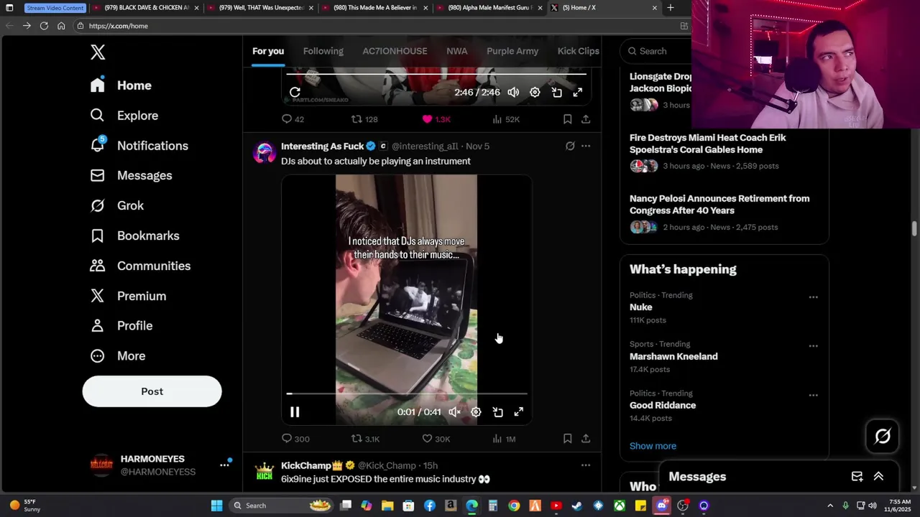Like the post with 30K likes
Viewport: 920px width, 517px height.
click(436, 439)
